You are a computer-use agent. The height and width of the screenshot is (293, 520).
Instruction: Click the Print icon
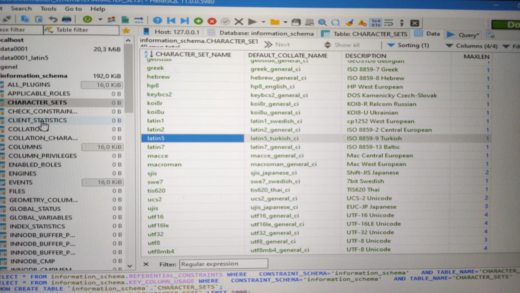[67, 19]
